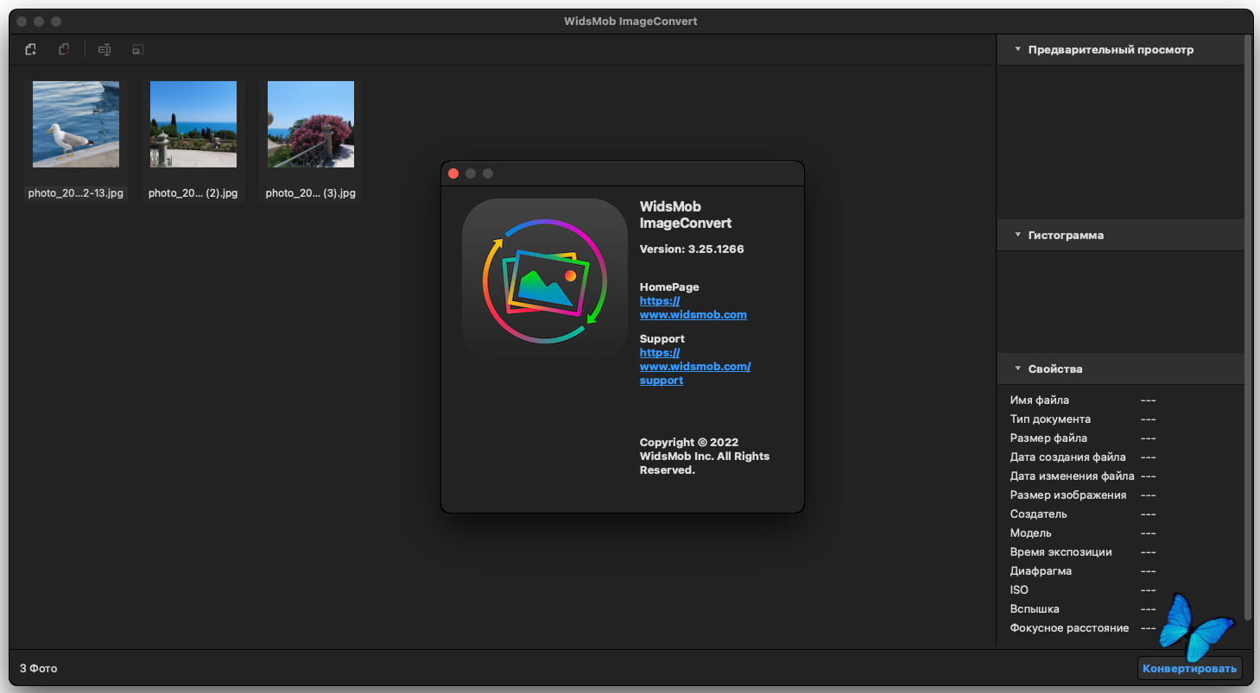Screen dimensions: 1260x693
Task: Click the file name photo_20… (2).jpg
Action: (193, 193)
